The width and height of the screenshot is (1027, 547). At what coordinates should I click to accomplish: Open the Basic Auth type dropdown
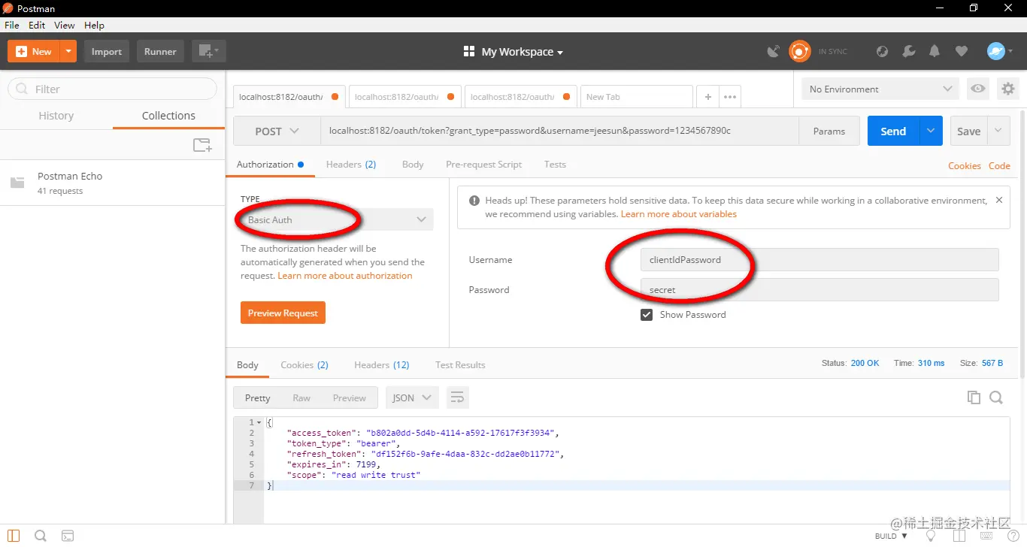[337, 219]
